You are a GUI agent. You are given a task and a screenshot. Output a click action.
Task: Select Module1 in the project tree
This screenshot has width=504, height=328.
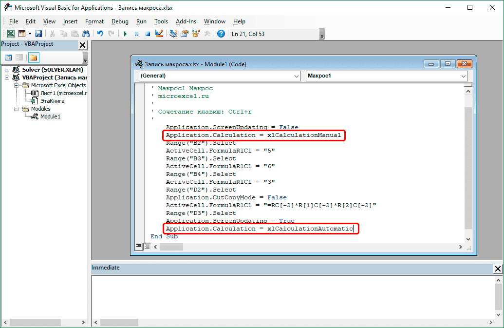pos(50,116)
